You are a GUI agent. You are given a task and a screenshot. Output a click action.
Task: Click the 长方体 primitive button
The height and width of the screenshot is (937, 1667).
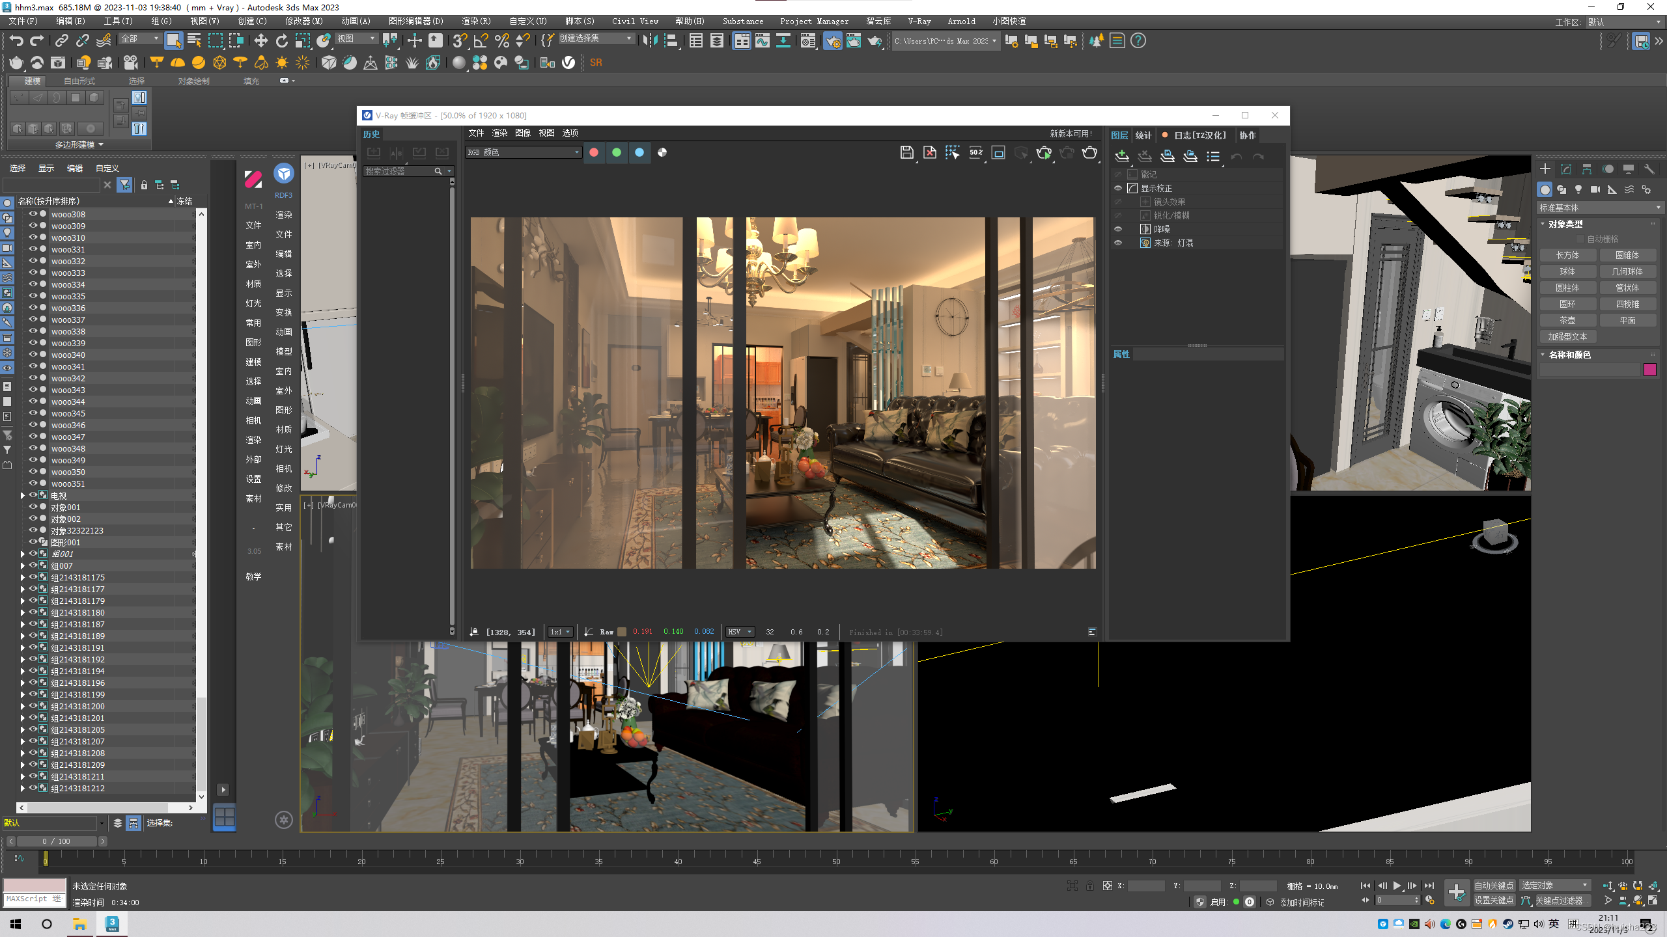click(x=1567, y=255)
